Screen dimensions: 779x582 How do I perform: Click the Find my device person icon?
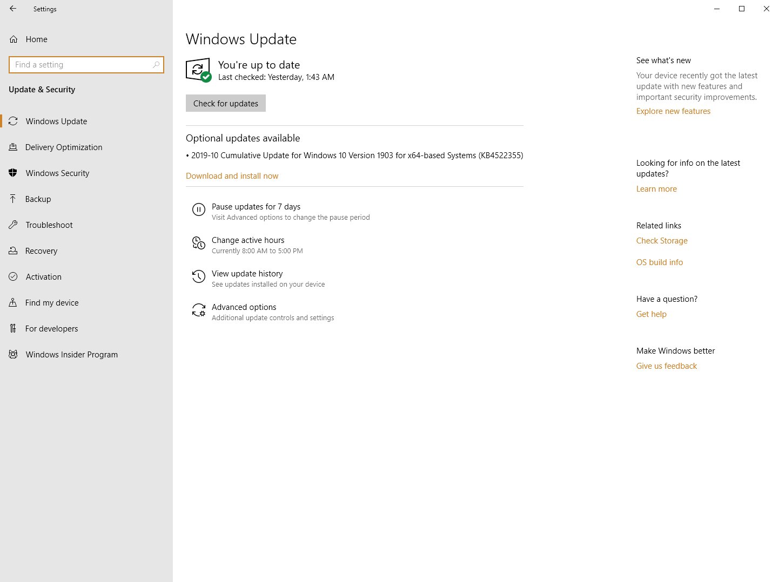point(14,303)
